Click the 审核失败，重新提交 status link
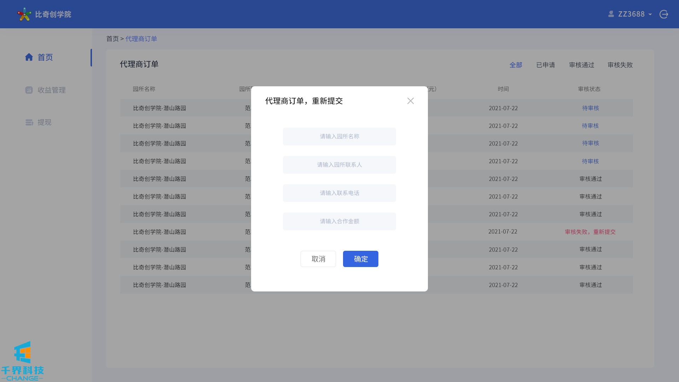This screenshot has width=679, height=382. click(590, 232)
